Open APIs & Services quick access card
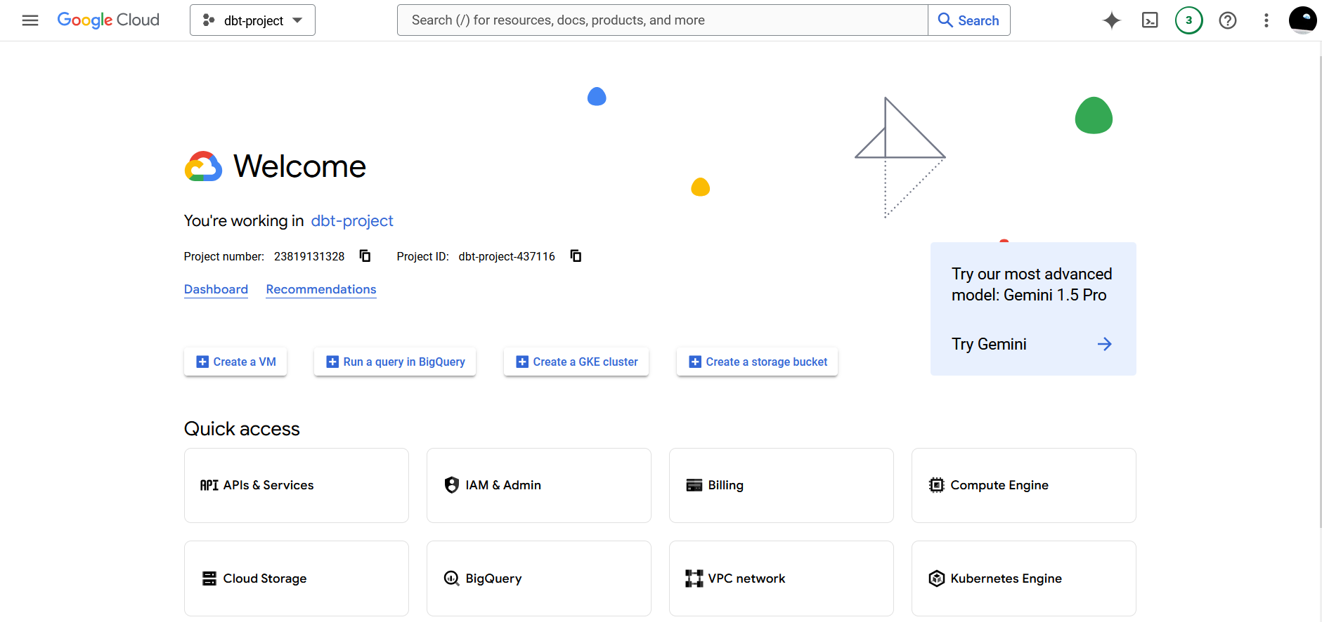Viewport: 1322px width, 622px height. coord(297,485)
